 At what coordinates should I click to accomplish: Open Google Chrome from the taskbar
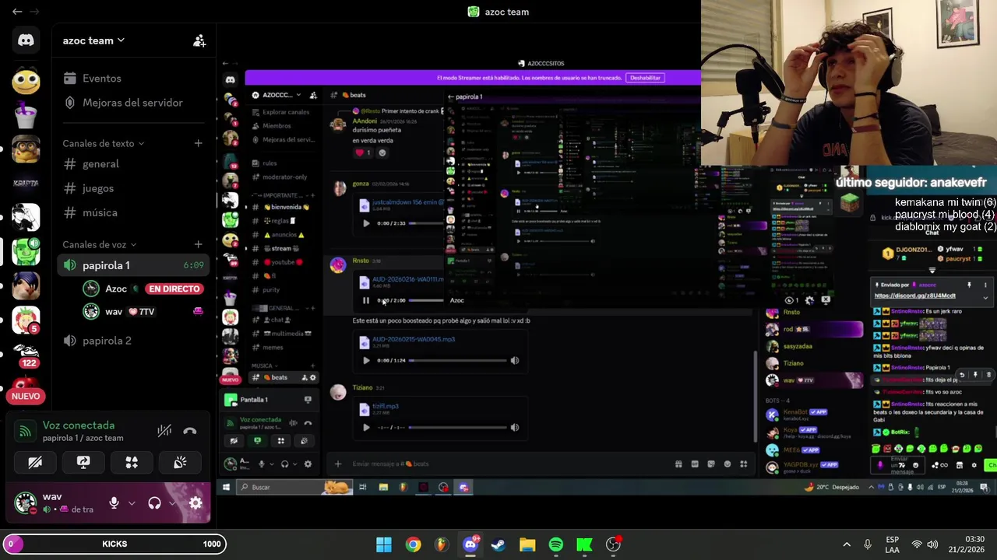[413, 544]
